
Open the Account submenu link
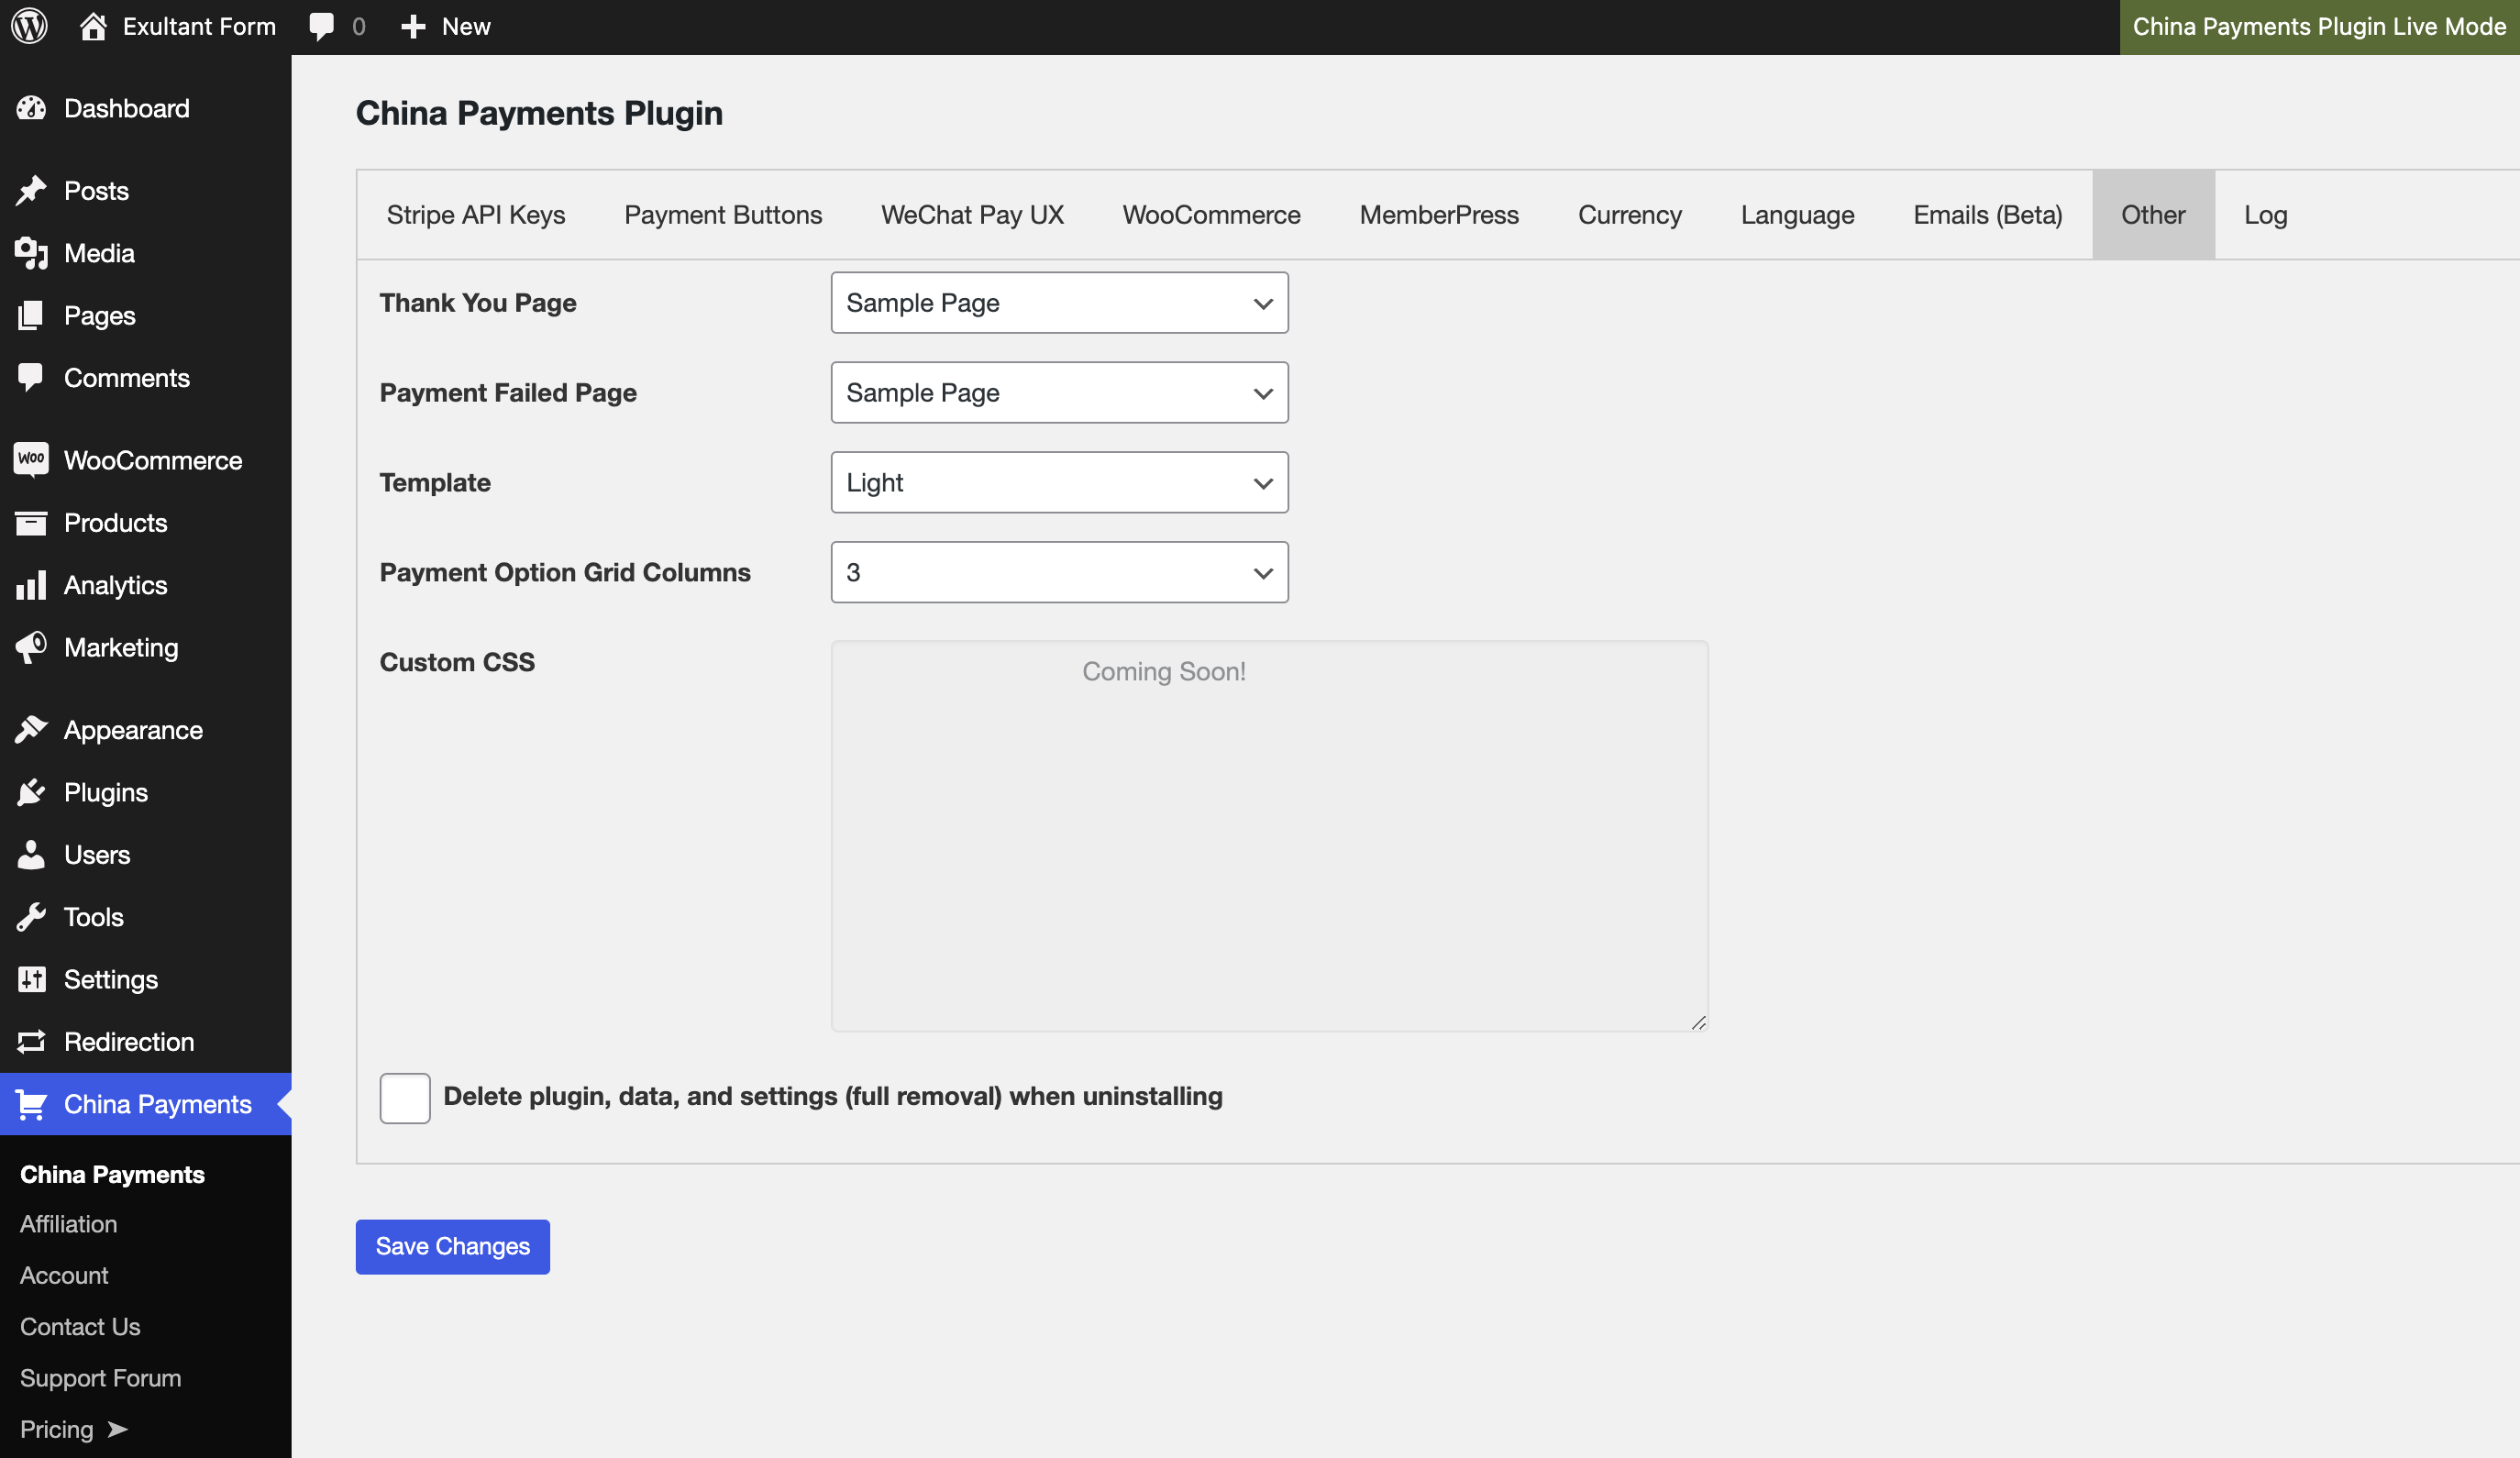[x=64, y=1275]
